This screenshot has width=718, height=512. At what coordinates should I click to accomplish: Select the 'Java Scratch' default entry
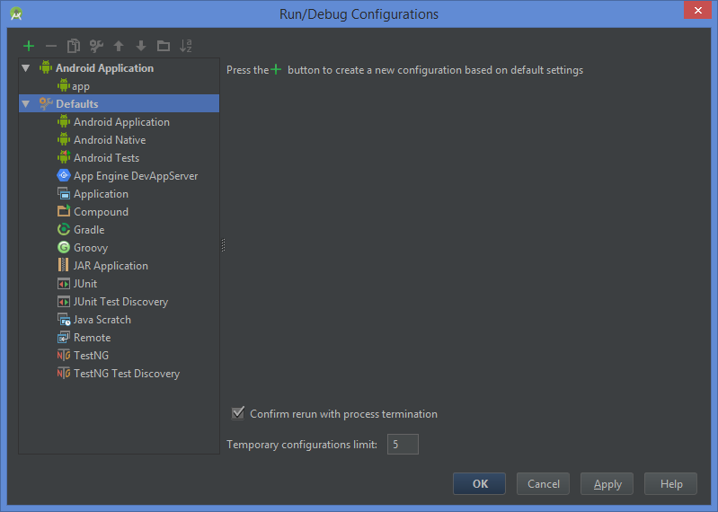coord(102,320)
